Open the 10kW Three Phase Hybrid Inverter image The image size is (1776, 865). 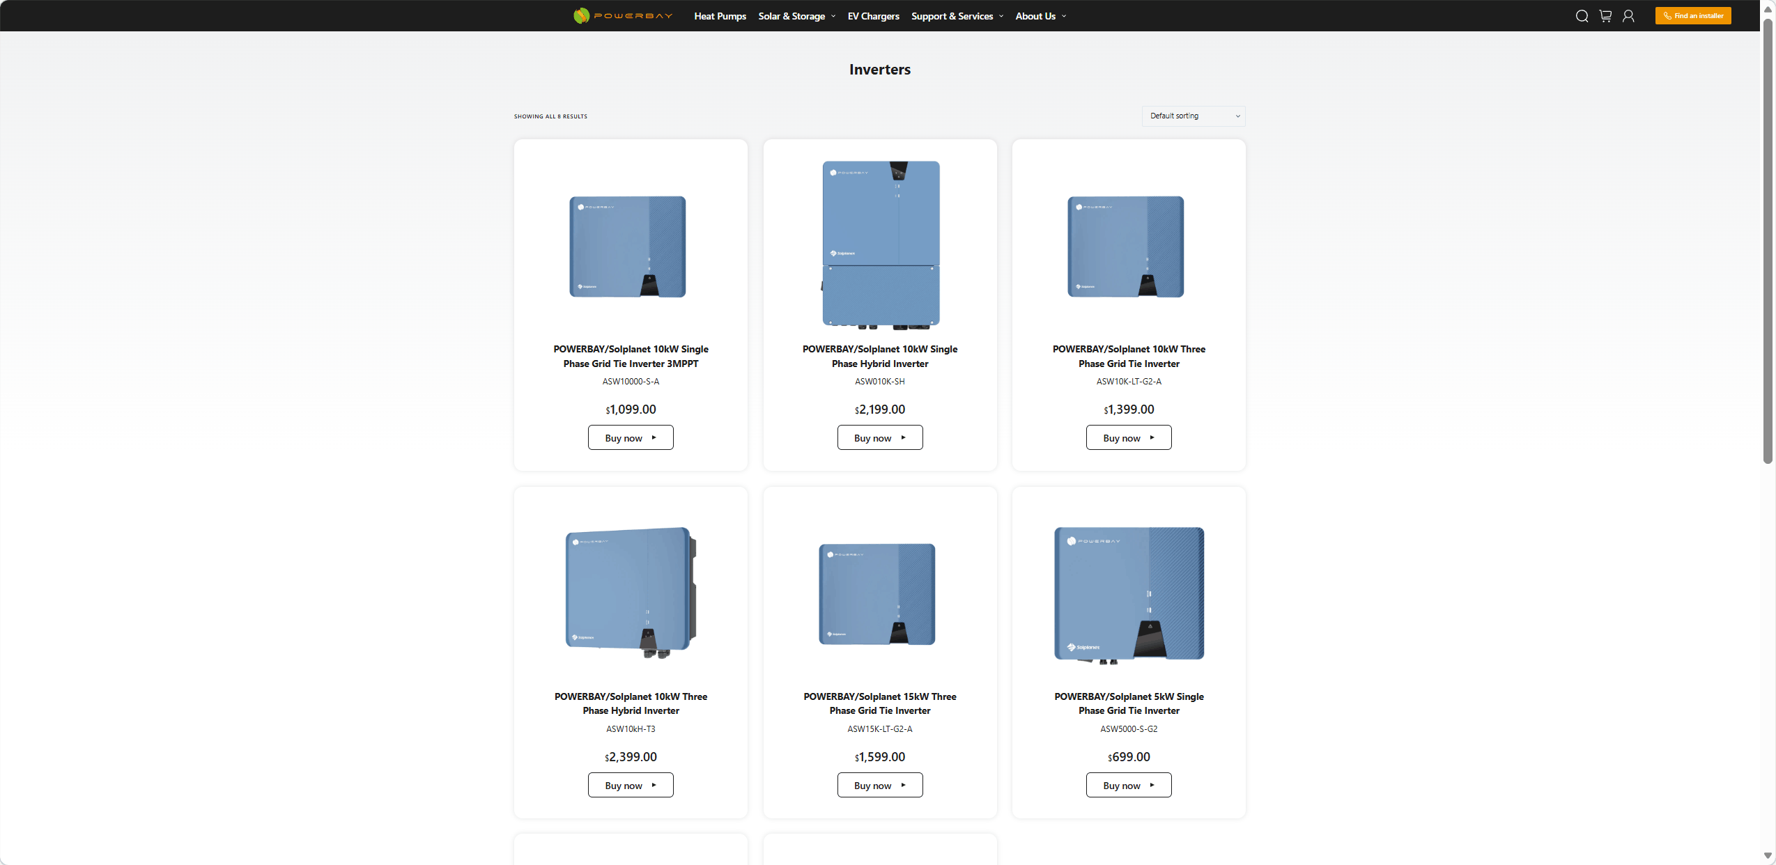631,593
